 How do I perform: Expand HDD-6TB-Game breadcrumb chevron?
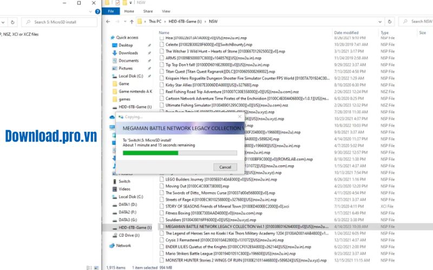(205, 22)
